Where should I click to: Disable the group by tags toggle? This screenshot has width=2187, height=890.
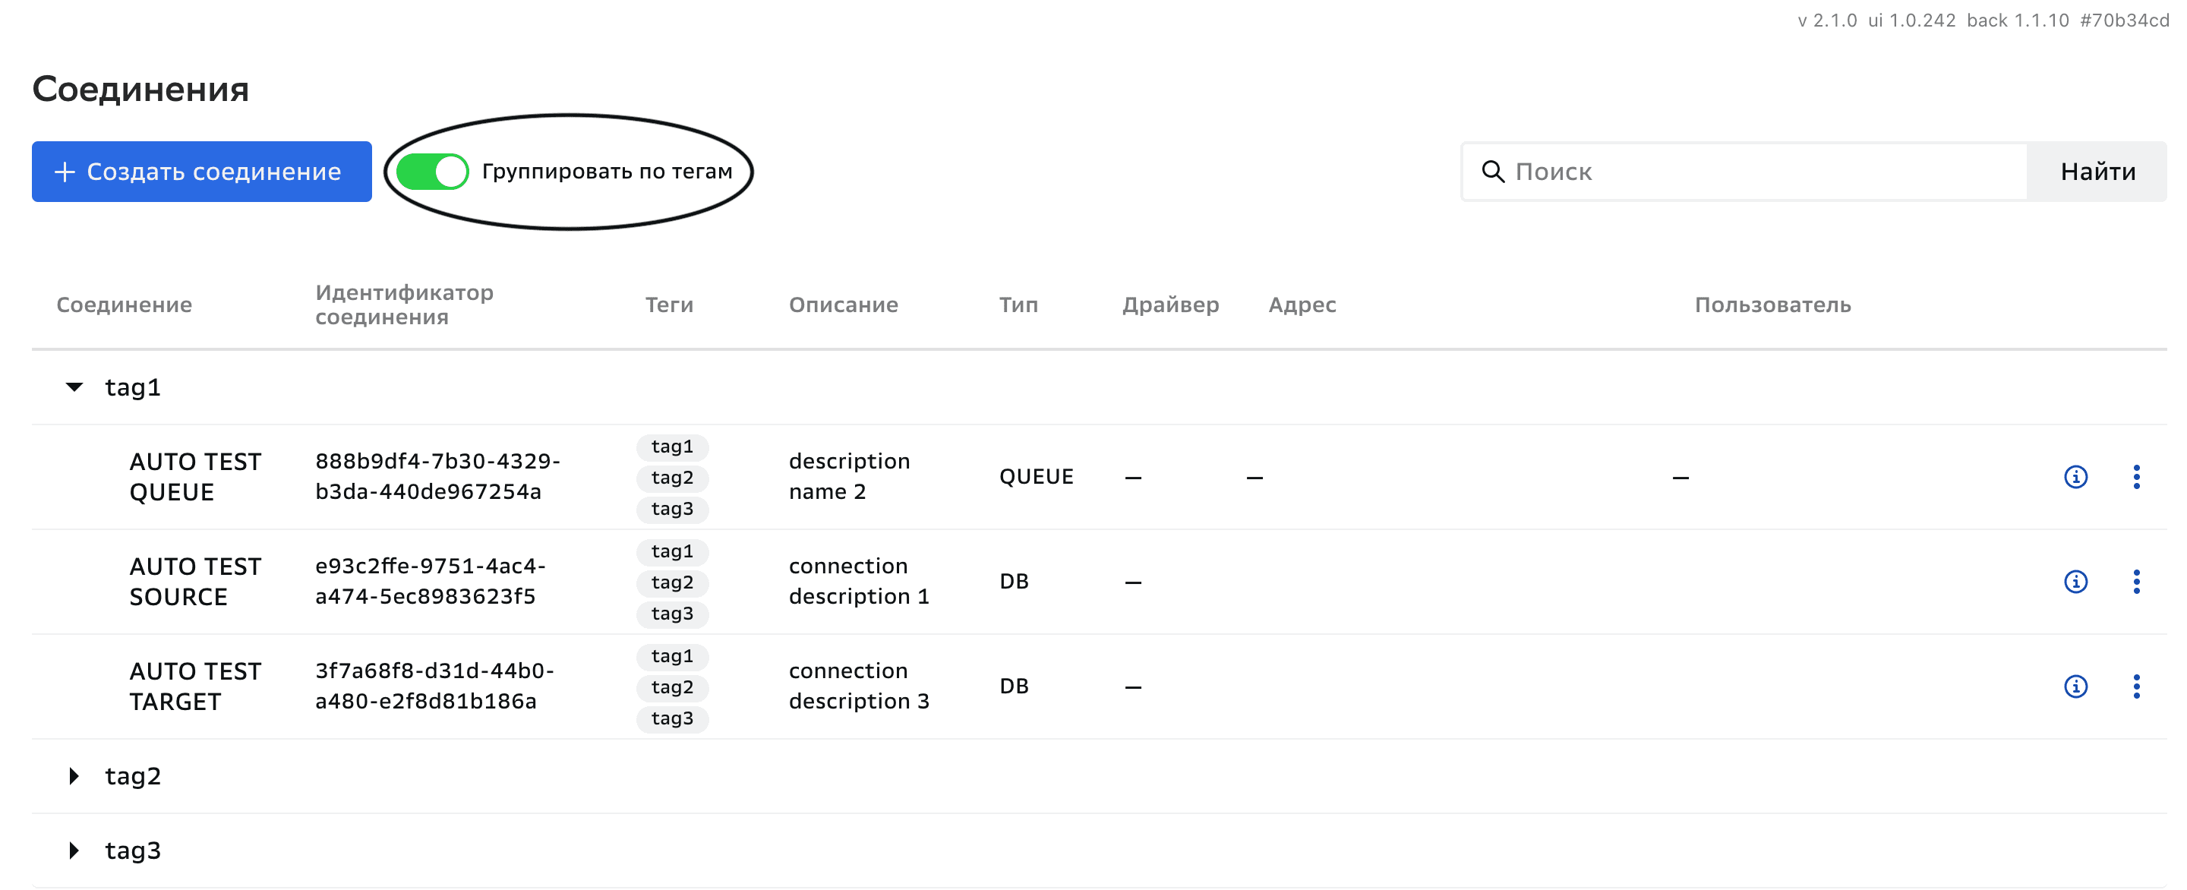pyautogui.click(x=432, y=172)
